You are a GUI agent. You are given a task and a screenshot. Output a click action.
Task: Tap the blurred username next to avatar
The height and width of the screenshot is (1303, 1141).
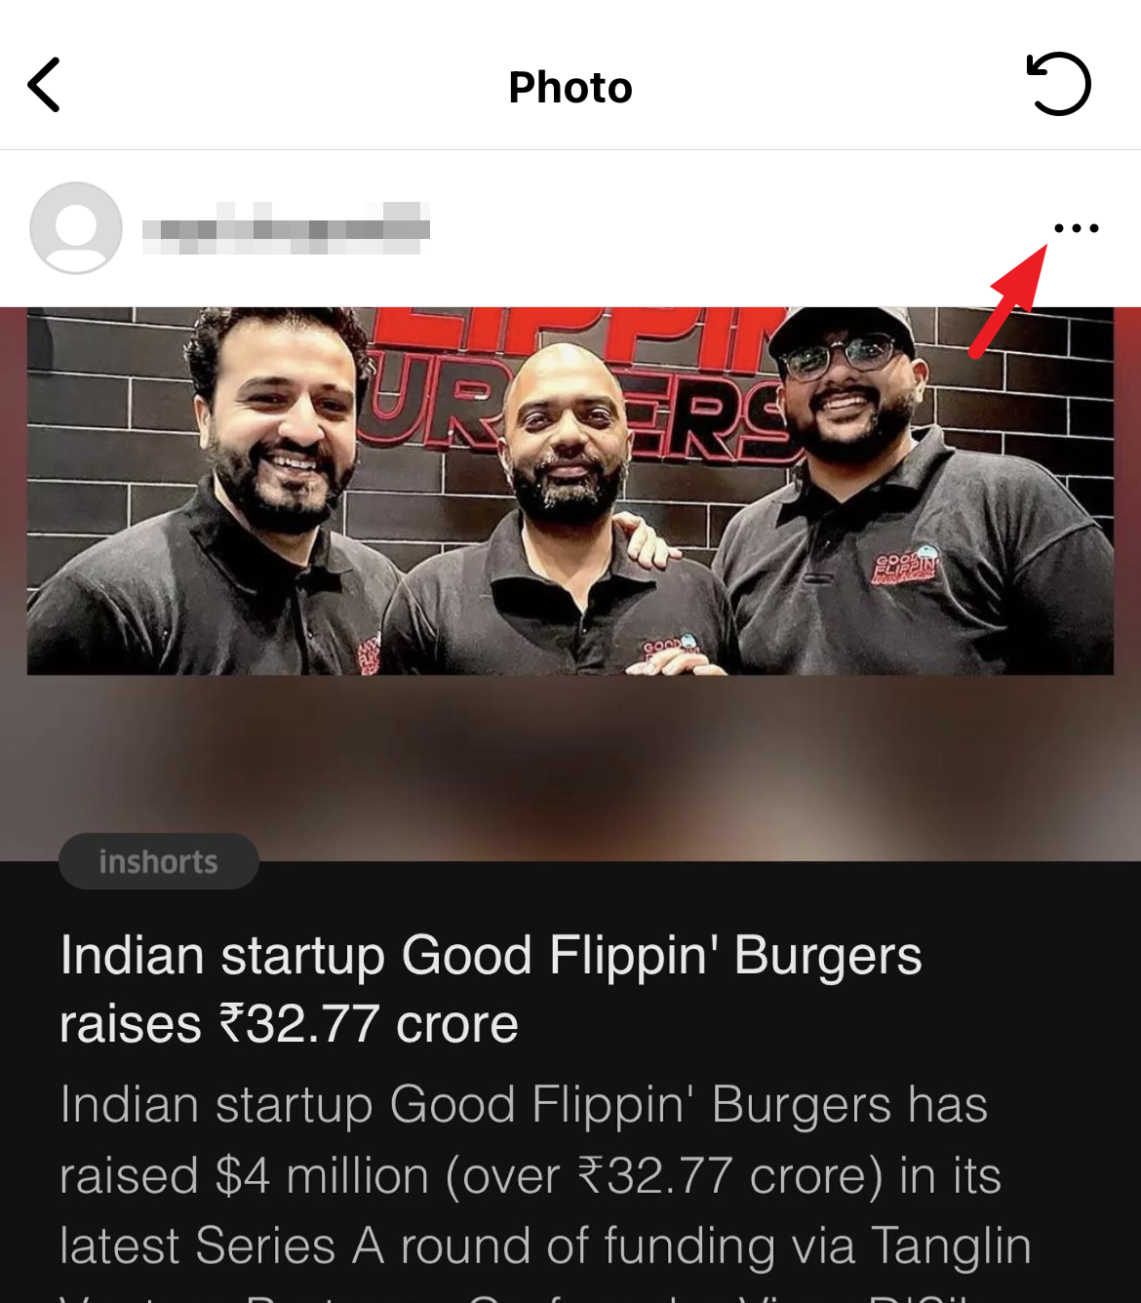pyautogui.click(x=286, y=228)
